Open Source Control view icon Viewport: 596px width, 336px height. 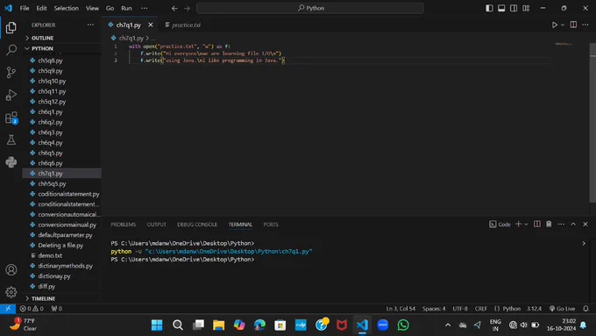pyautogui.click(x=11, y=72)
